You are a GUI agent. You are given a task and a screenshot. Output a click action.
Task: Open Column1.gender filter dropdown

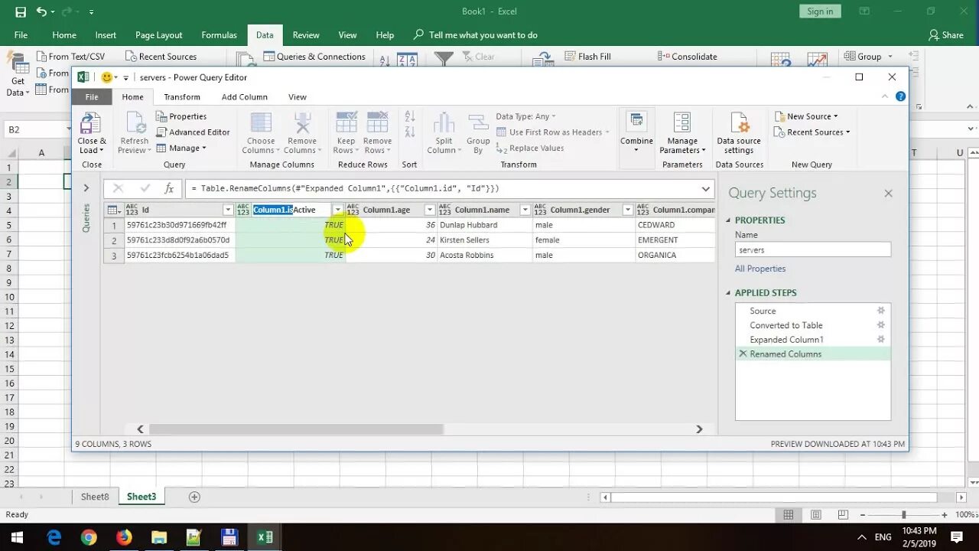click(627, 210)
